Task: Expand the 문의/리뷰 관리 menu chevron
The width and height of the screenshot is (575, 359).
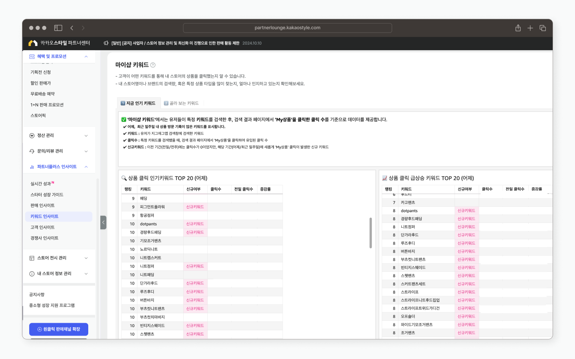Action: point(86,151)
